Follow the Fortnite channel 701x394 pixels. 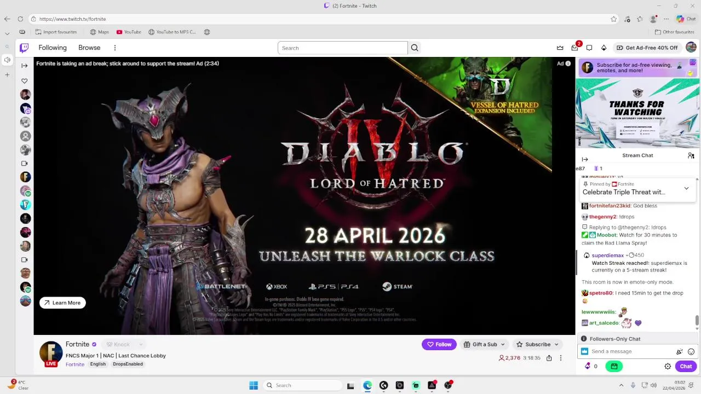click(439, 344)
